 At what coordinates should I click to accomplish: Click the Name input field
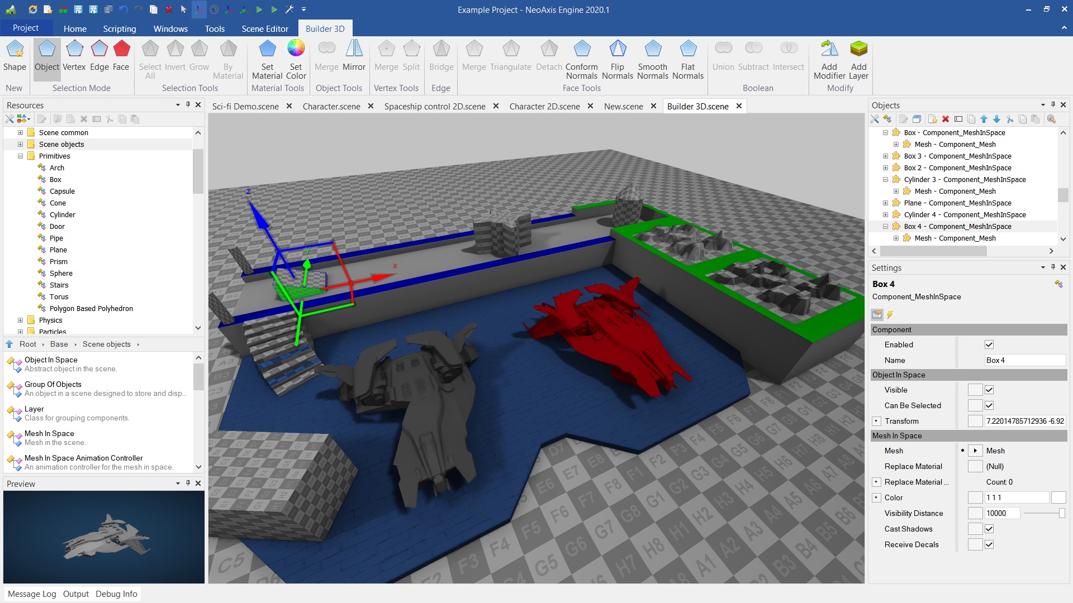coord(1024,360)
